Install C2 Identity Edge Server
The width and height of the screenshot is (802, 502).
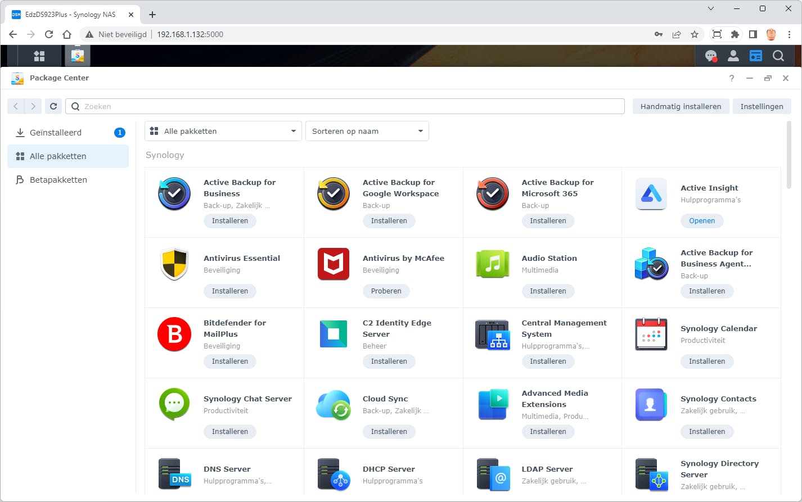pyautogui.click(x=389, y=361)
